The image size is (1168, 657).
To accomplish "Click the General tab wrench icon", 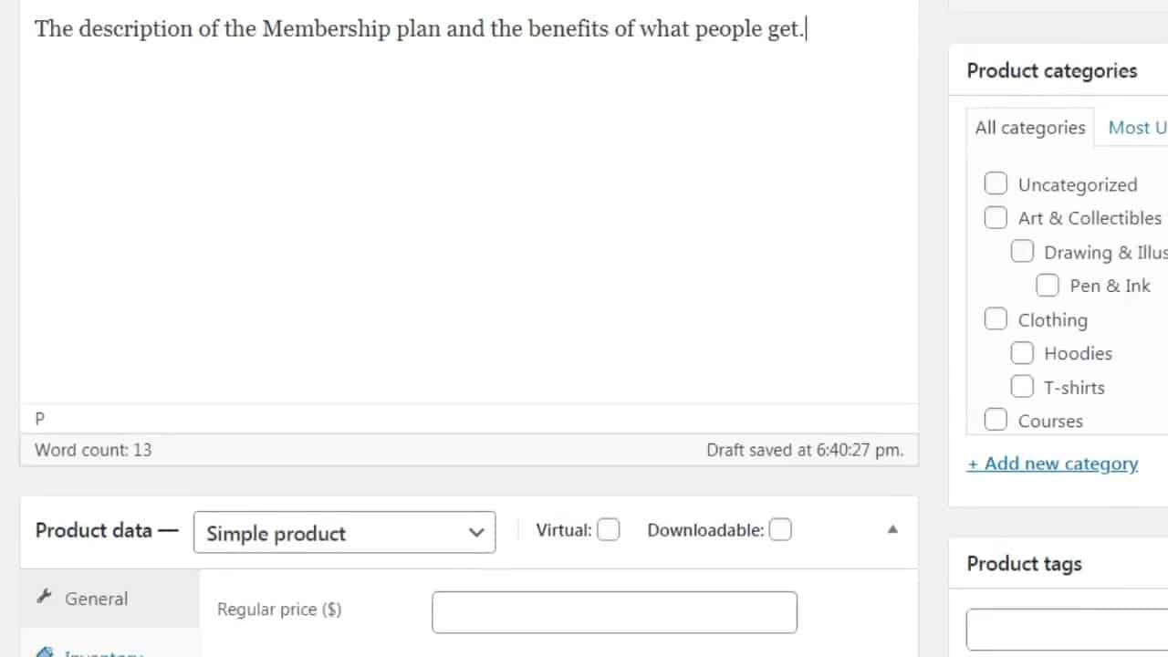I will click(43, 598).
